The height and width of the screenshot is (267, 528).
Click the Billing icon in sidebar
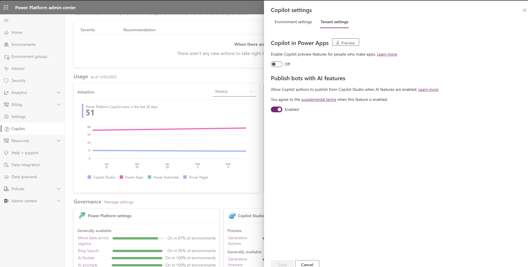coord(6,105)
